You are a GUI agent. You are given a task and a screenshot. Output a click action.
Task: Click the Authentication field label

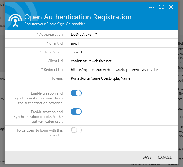pos(51,35)
